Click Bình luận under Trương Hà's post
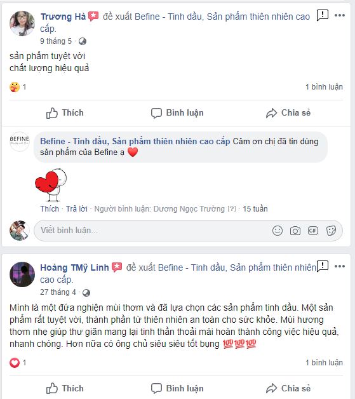This screenshot has height=399, width=355. (177, 113)
